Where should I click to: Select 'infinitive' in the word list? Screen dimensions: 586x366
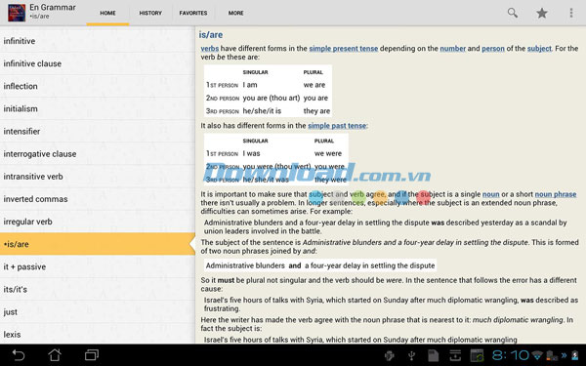[98, 41]
